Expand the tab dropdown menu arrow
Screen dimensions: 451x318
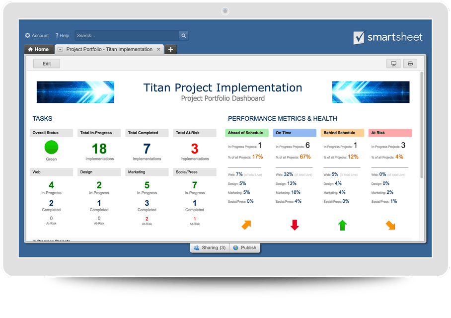[60, 50]
